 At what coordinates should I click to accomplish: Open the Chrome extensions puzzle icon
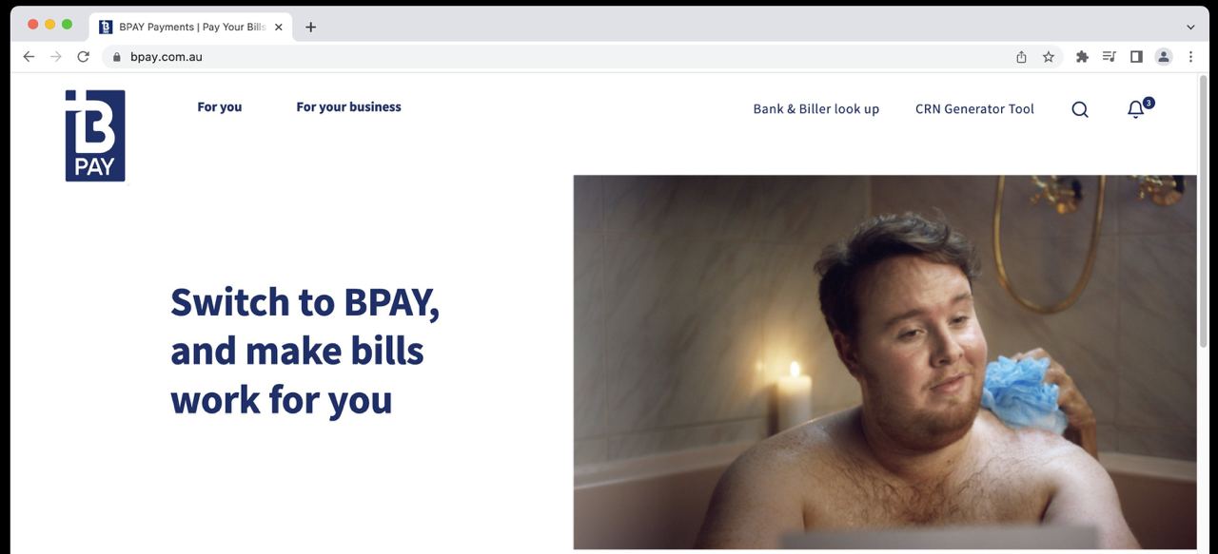(1082, 57)
